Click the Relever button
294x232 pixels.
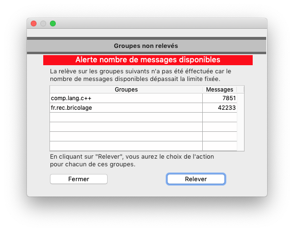click(x=196, y=179)
